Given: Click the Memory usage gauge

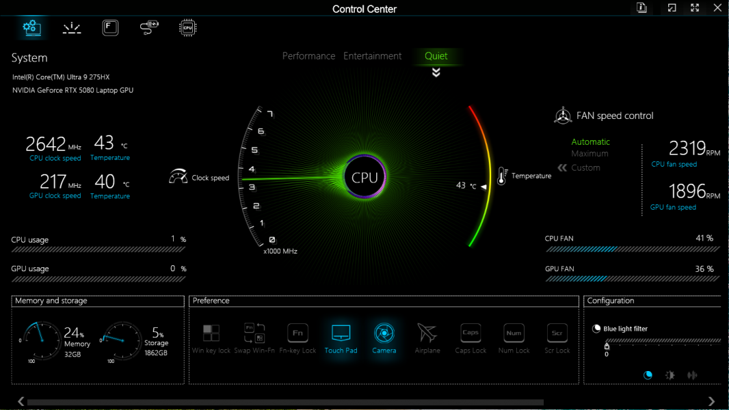Looking at the screenshot, I should [42, 341].
